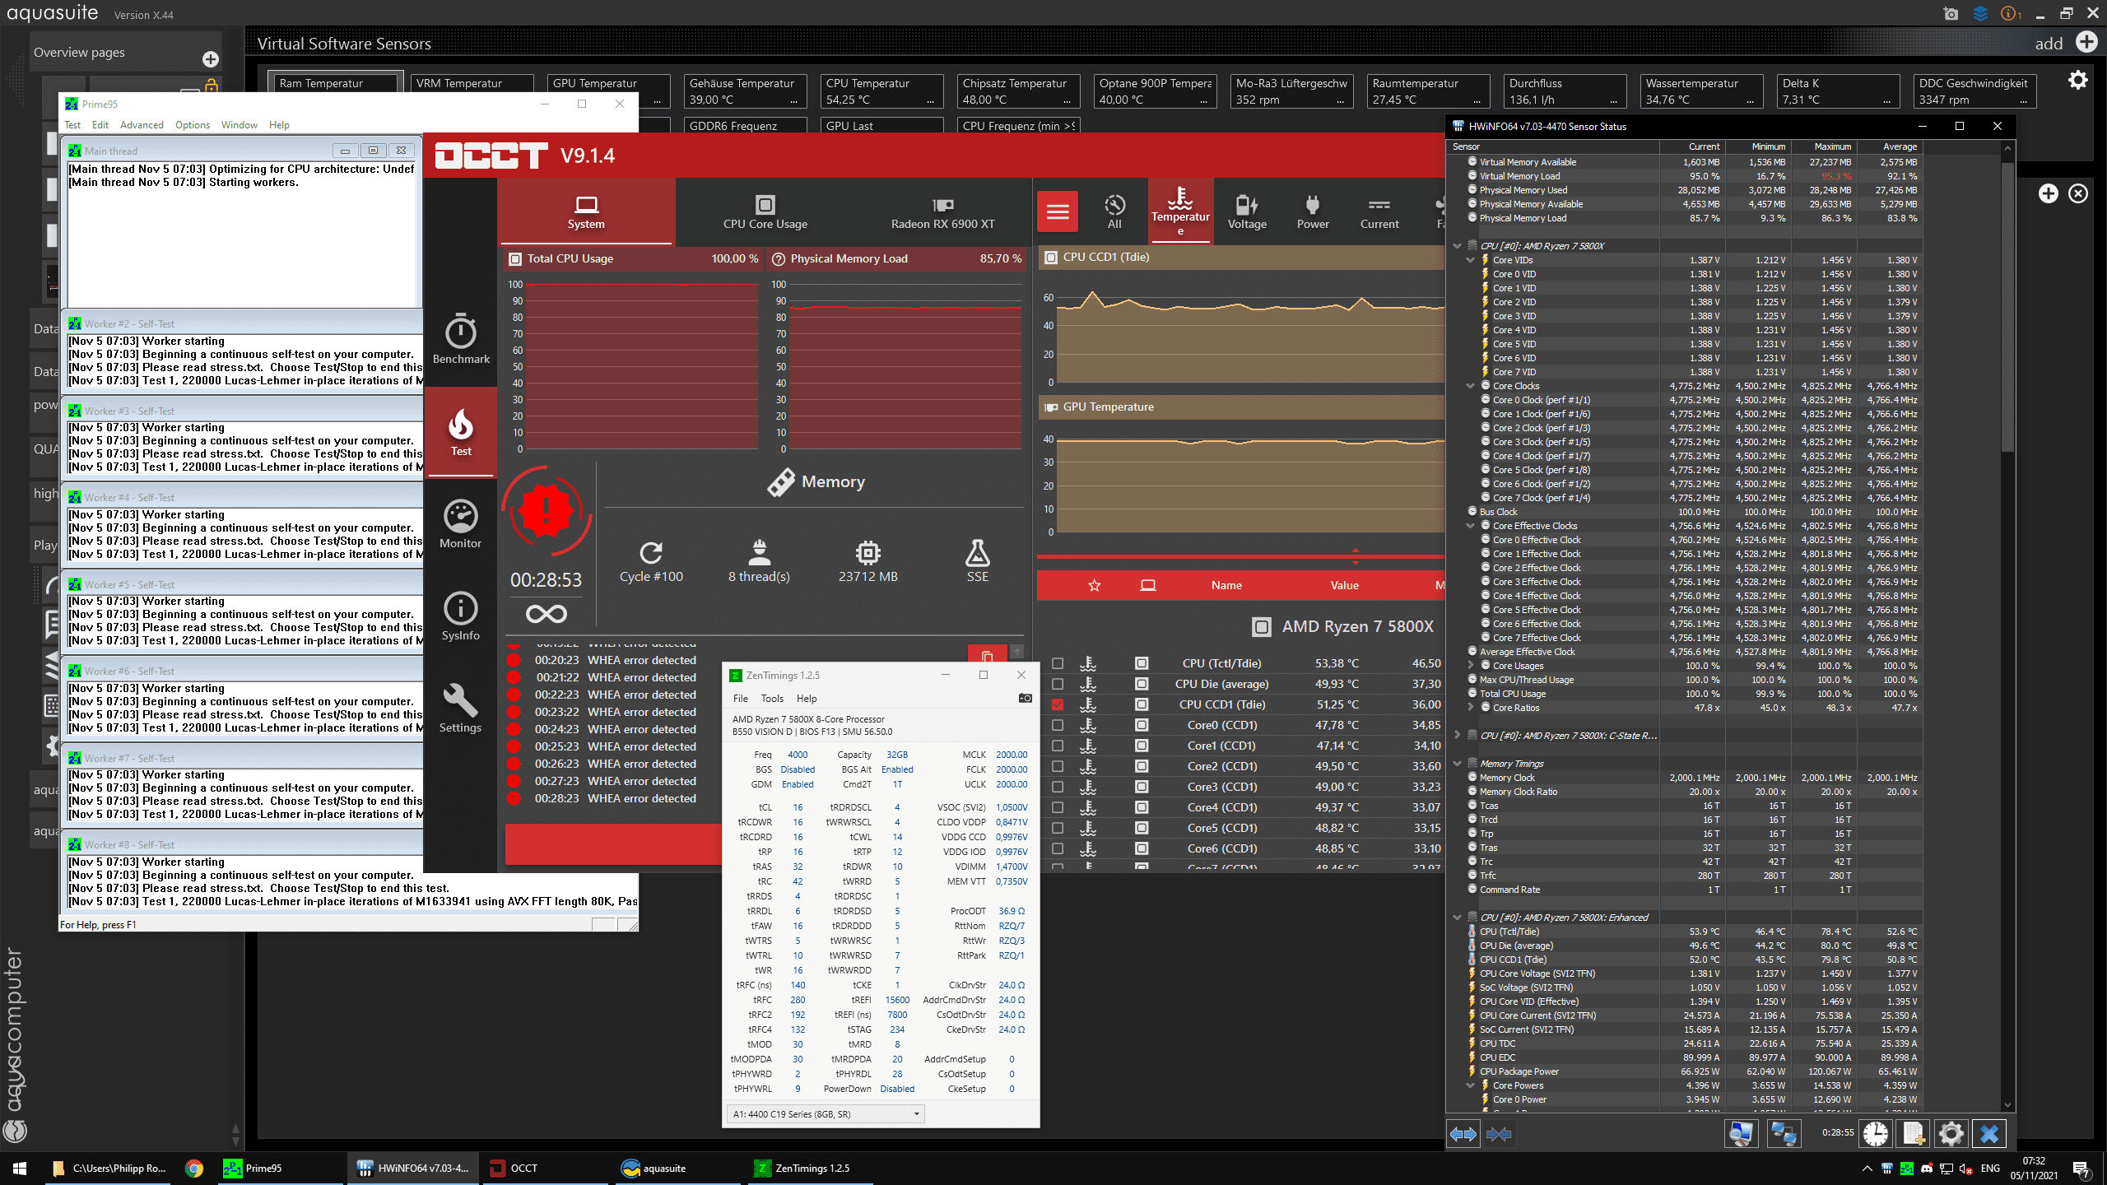Expand the Core Usages node in HWiNFO
This screenshot has width=2107, height=1185.
coord(1471,666)
